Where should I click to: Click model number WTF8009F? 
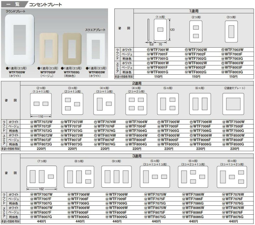[x=118, y=213]
